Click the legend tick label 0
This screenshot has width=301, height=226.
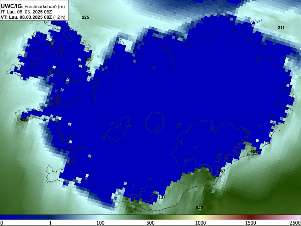(x=2, y=223)
